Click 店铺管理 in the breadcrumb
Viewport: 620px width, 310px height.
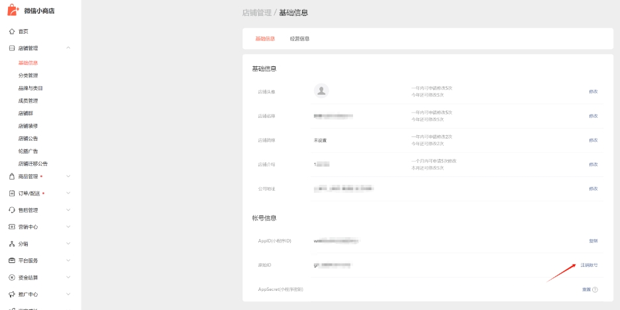point(257,13)
